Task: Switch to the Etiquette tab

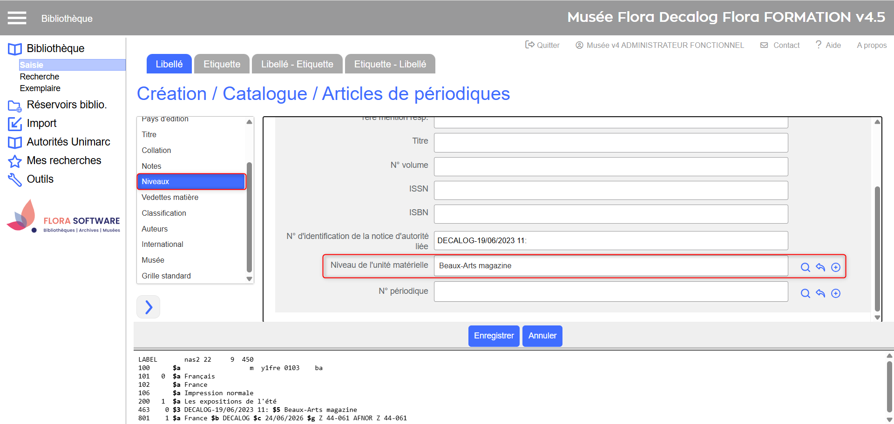Action: pos(222,64)
